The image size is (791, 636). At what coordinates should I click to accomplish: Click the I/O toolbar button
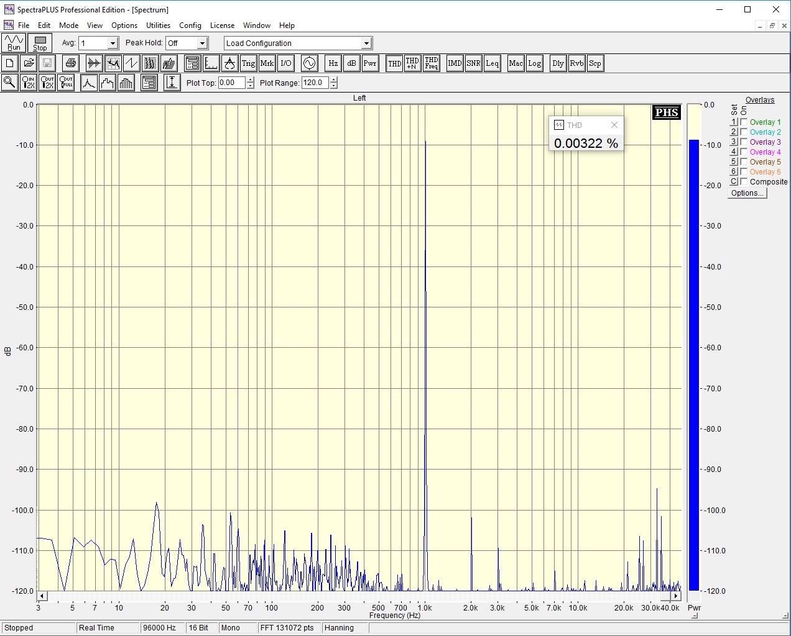click(x=286, y=63)
